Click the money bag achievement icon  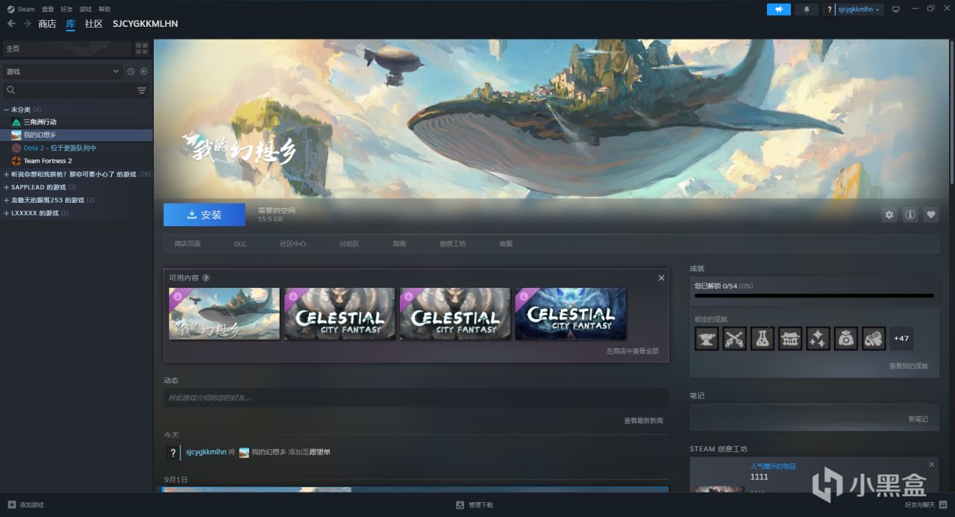[x=846, y=339]
